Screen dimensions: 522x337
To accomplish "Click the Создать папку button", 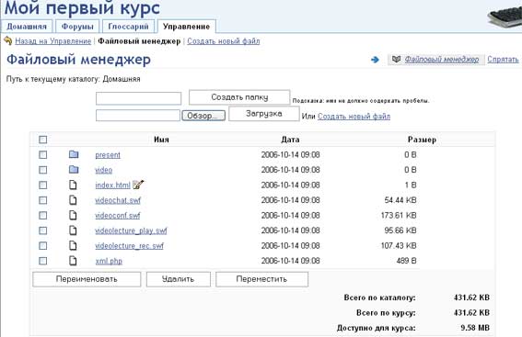I will pos(239,97).
